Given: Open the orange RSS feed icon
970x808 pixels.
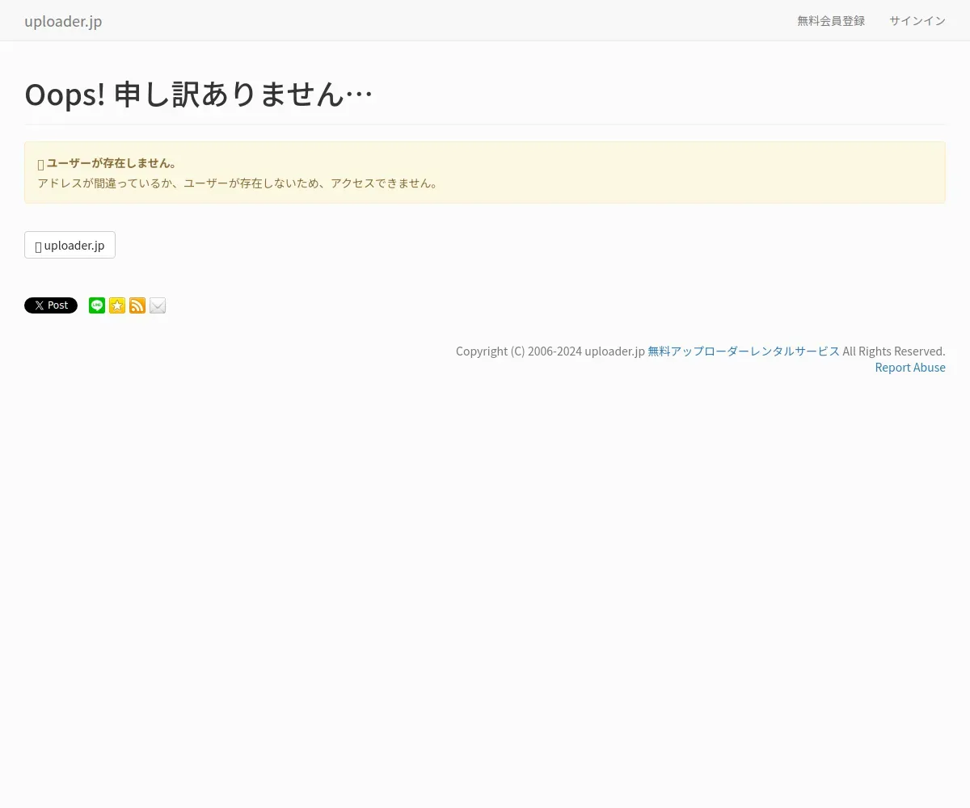Looking at the screenshot, I should [137, 305].
